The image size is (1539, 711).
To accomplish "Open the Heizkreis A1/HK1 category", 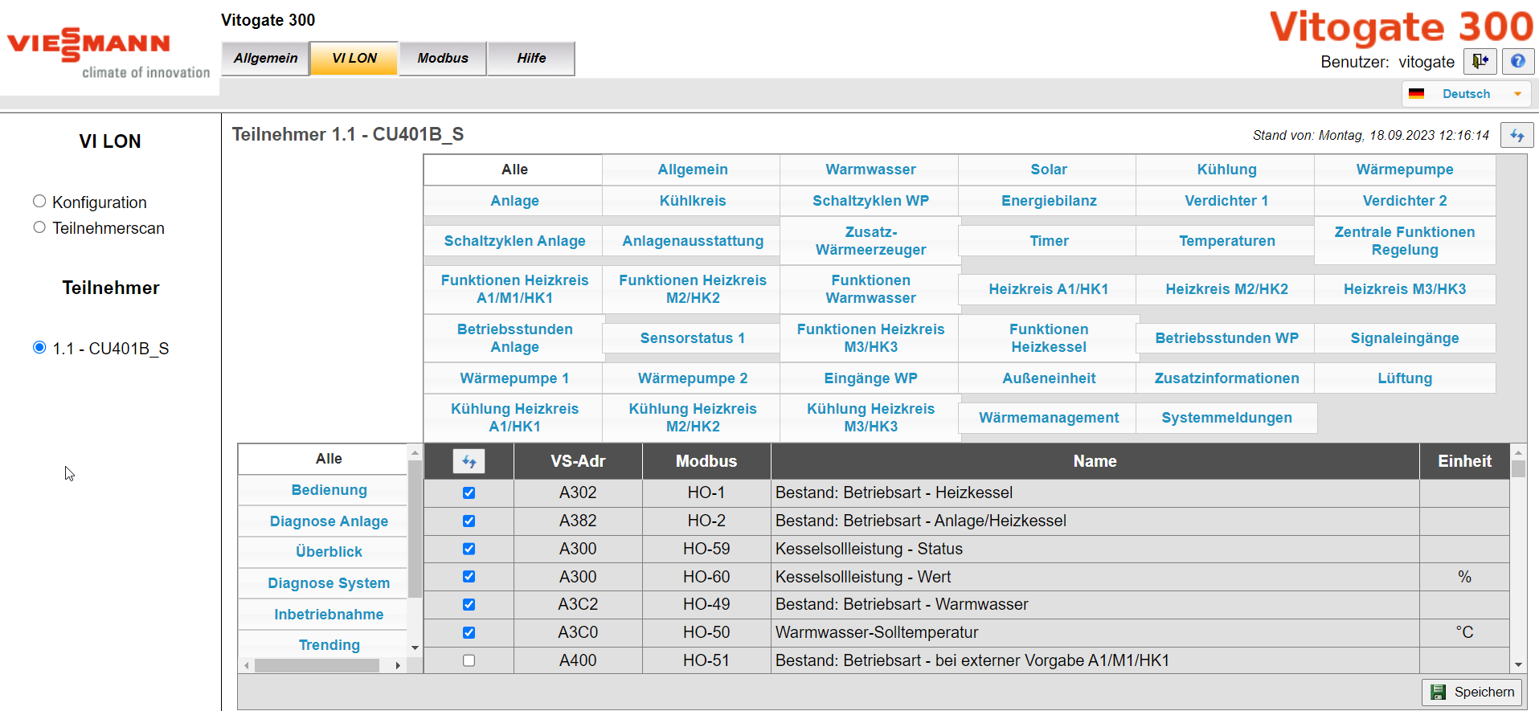I will [x=1049, y=289].
